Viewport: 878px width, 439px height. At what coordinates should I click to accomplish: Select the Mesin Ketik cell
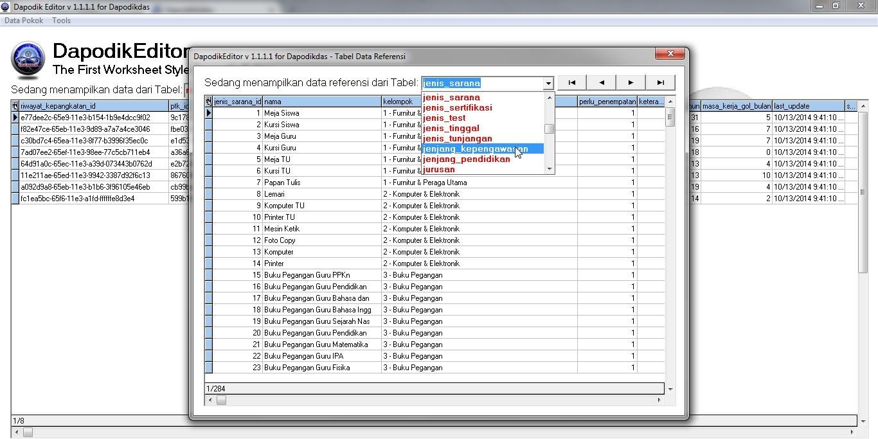[322, 229]
